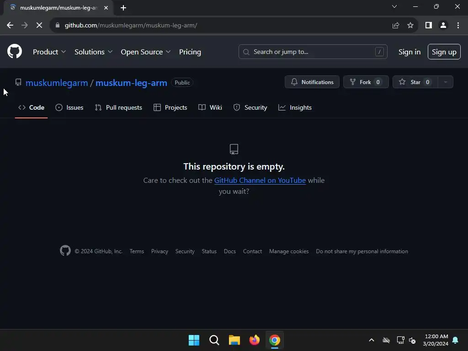The image size is (468, 351).
Task: Open the muskum-leg-arm repository link
Action: coord(131,83)
